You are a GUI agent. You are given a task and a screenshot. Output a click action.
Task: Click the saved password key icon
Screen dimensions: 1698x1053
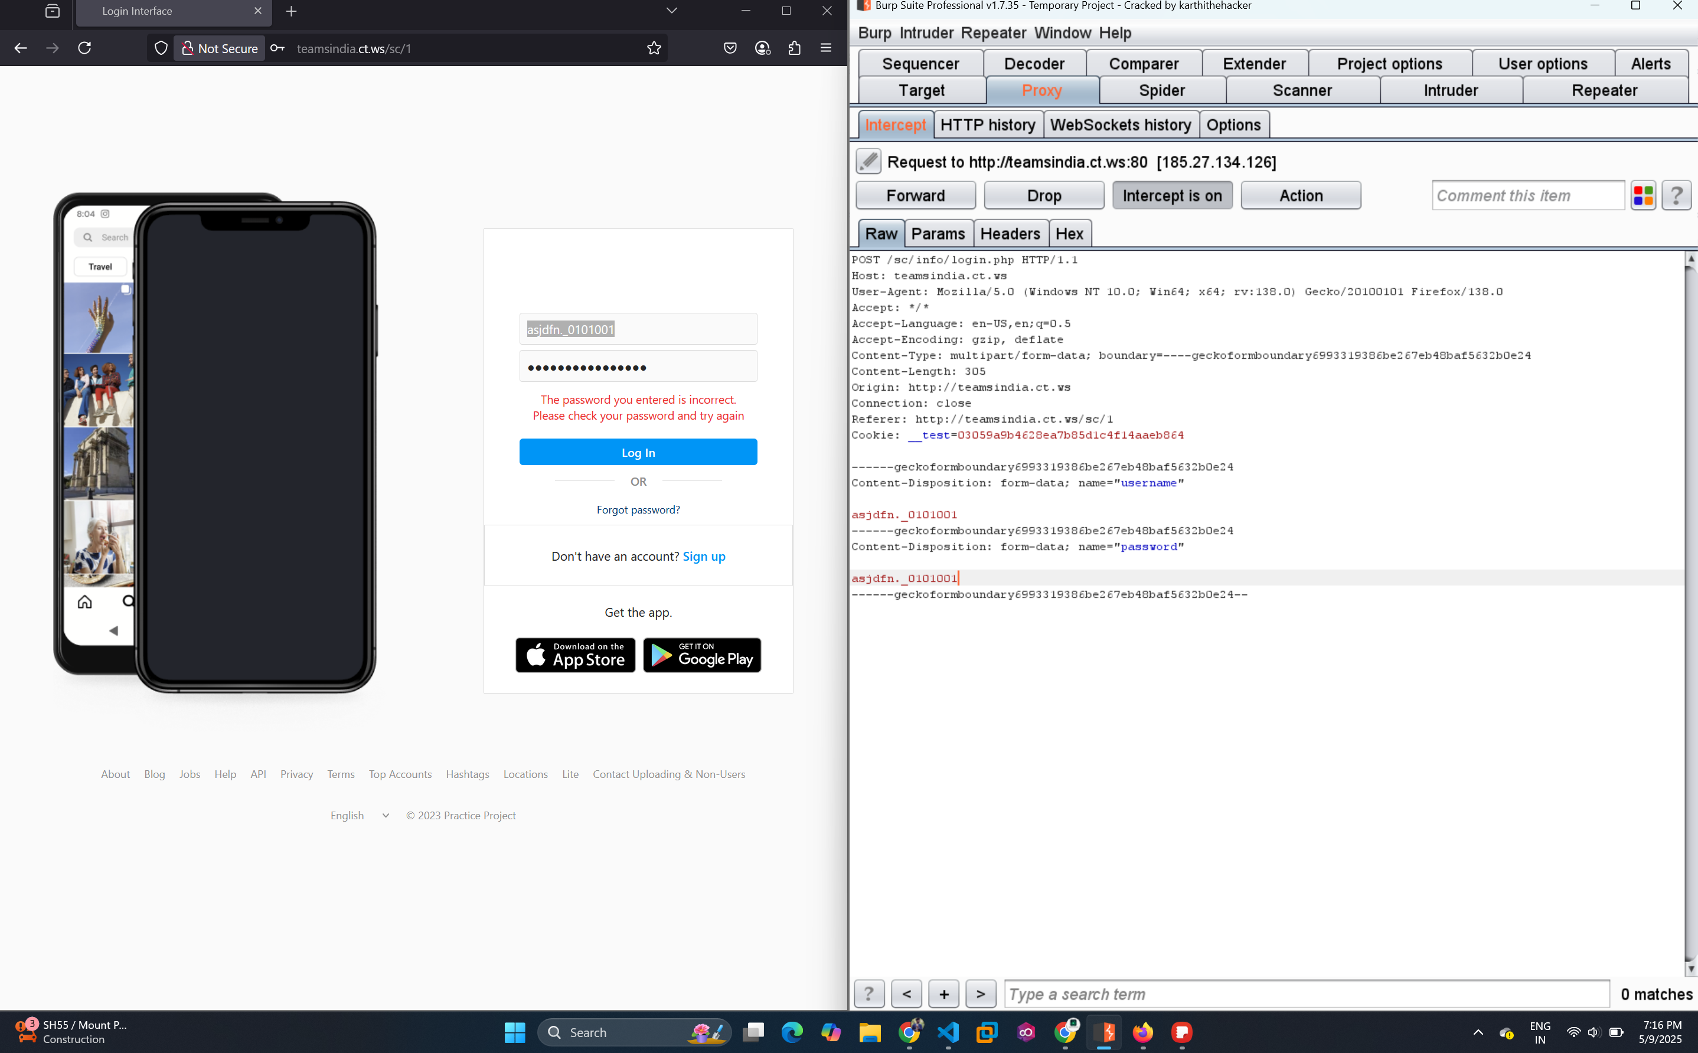point(277,48)
